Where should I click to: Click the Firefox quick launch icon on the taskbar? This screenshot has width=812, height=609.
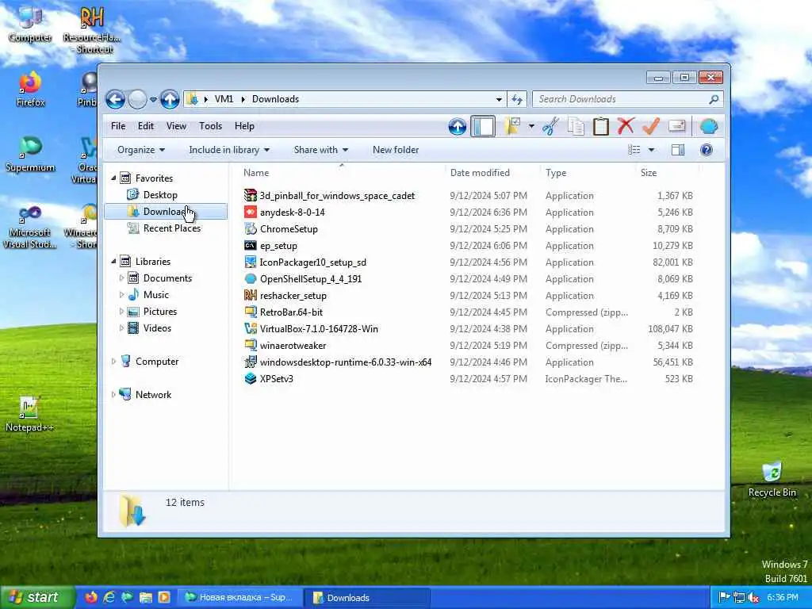(x=90, y=598)
